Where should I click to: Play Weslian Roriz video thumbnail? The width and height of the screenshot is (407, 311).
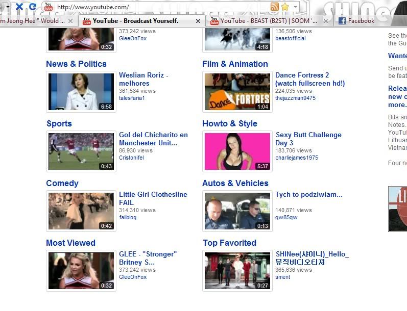(x=81, y=92)
